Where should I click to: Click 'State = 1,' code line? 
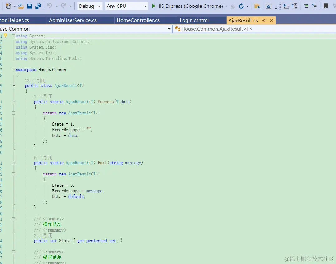coord(63,124)
